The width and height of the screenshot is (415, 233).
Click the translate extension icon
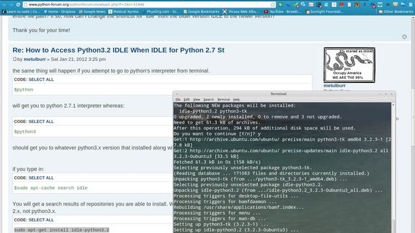[303, 5]
